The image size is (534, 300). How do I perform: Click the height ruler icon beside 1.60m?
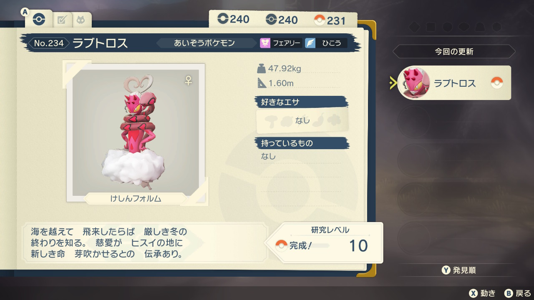click(262, 83)
